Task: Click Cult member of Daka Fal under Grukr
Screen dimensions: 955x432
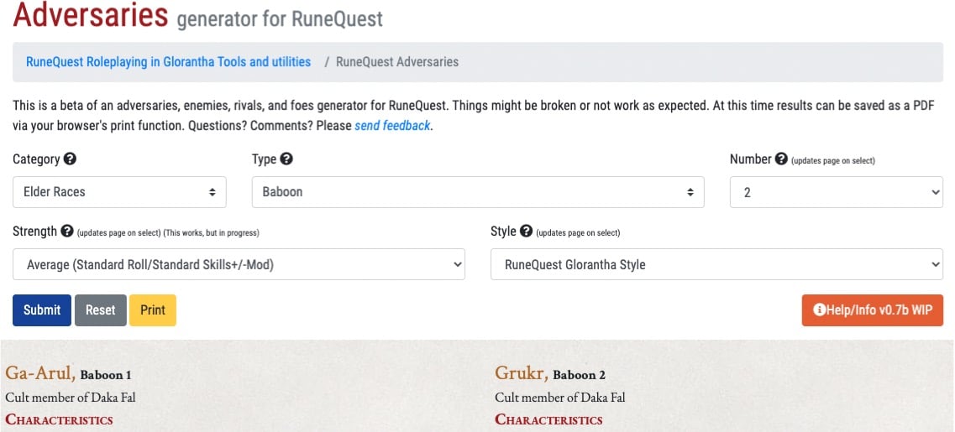Action: coord(559,398)
